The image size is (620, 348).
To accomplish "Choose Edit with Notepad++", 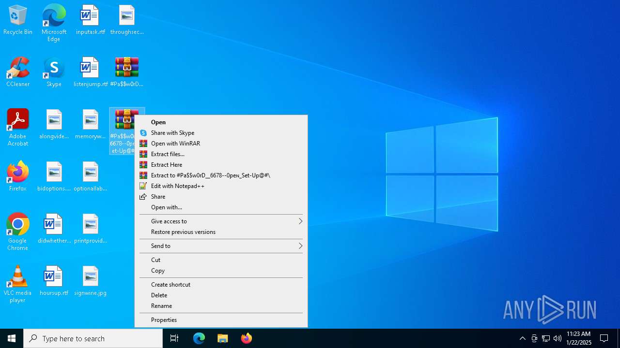I will pos(221,186).
